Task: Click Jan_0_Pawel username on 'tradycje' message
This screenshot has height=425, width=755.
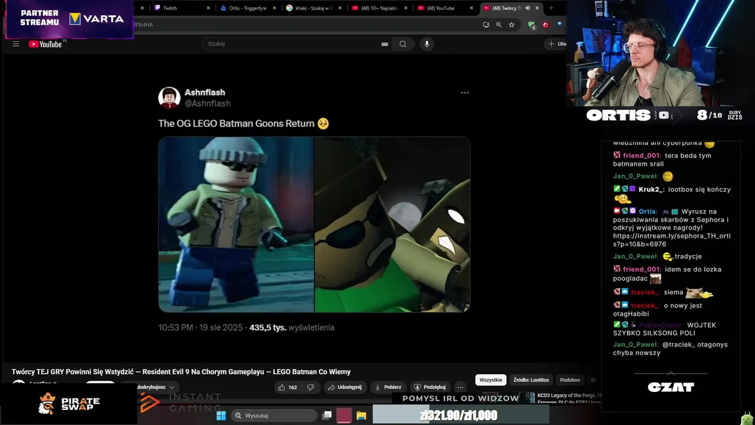Action: (636, 257)
